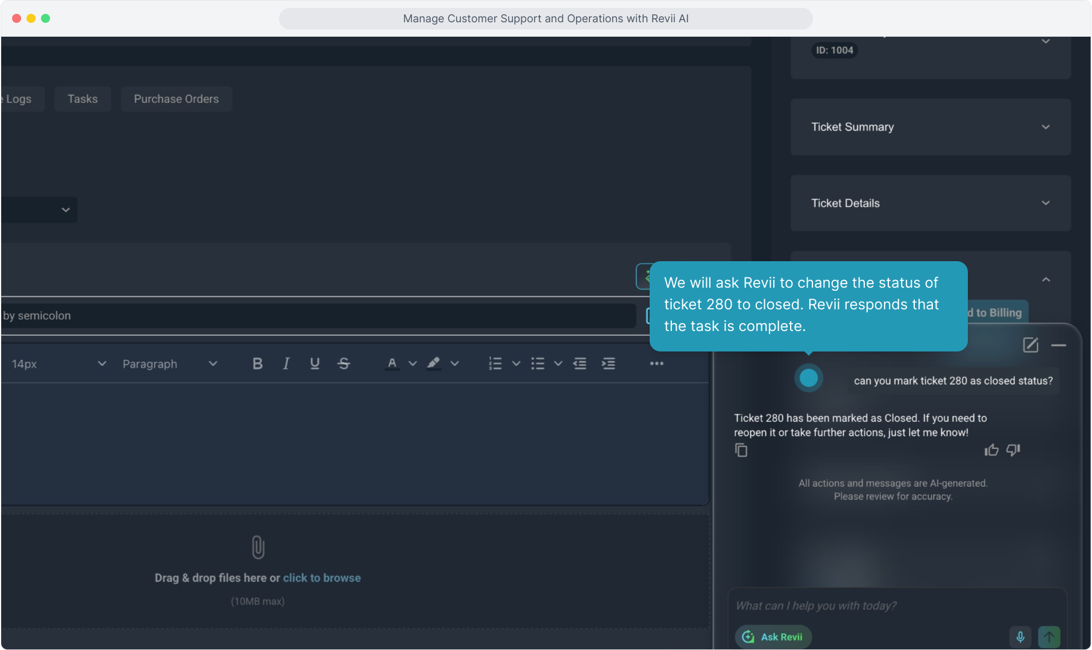Insert a bulleted list
1092x650 pixels.
(x=538, y=364)
